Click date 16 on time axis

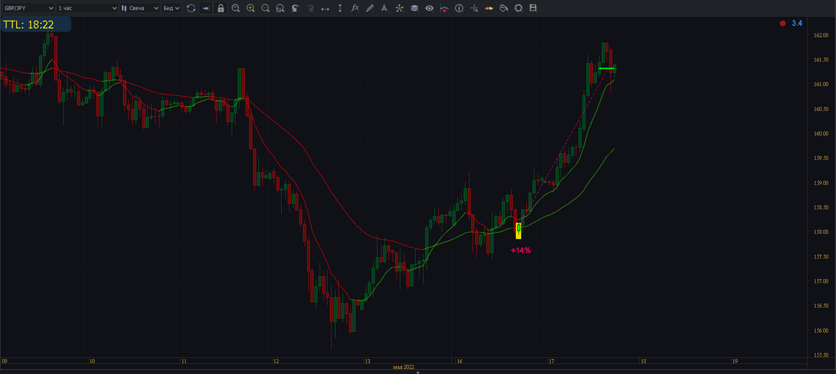pyautogui.click(x=459, y=362)
